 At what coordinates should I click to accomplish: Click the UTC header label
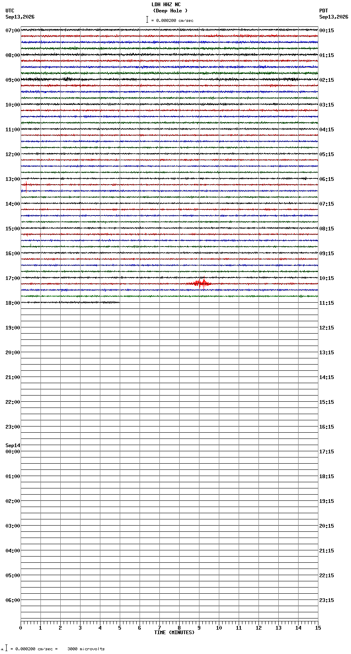click(x=10, y=11)
